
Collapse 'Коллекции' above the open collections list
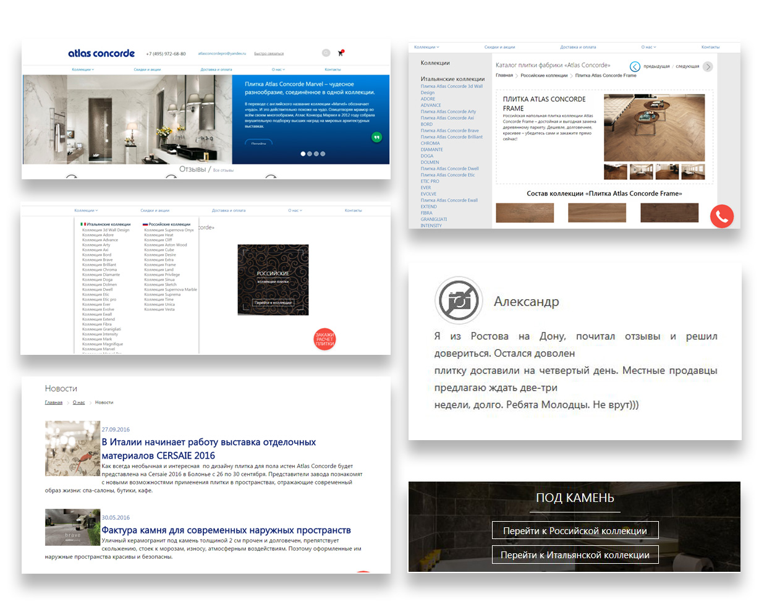pyautogui.click(x=86, y=211)
